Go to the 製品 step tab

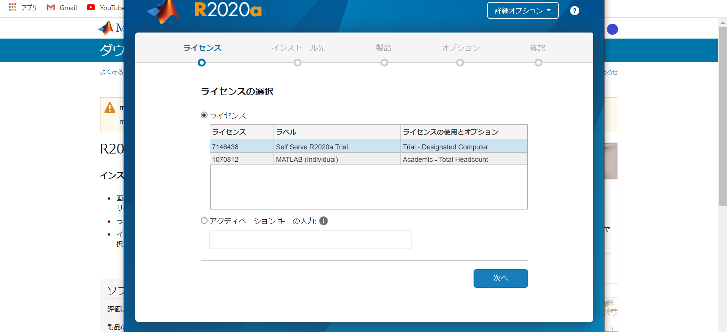383,48
